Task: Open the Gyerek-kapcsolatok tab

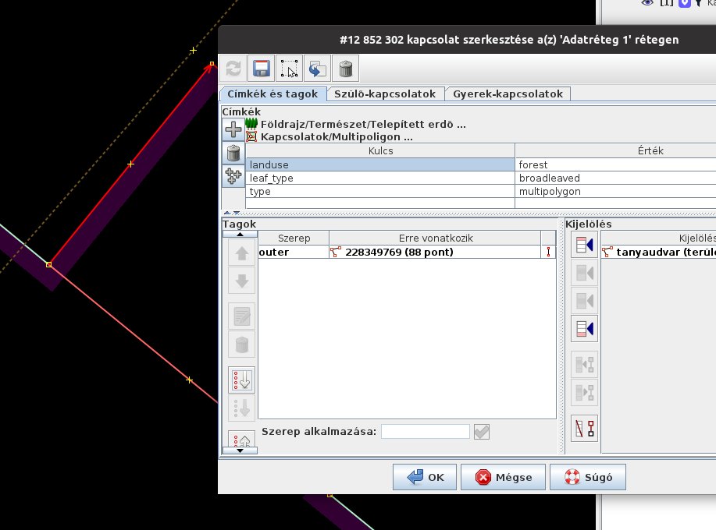Action: click(x=508, y=94)
